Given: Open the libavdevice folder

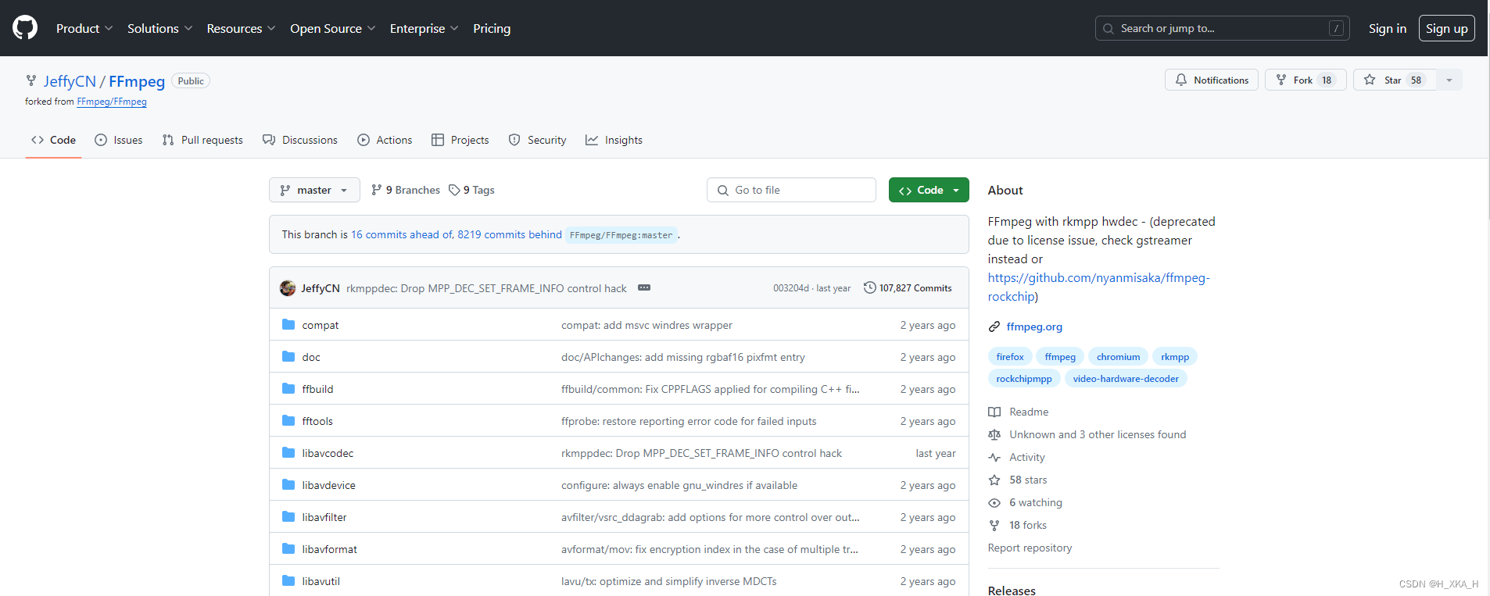Looking at the screenshot, I should tap(329, 485).
